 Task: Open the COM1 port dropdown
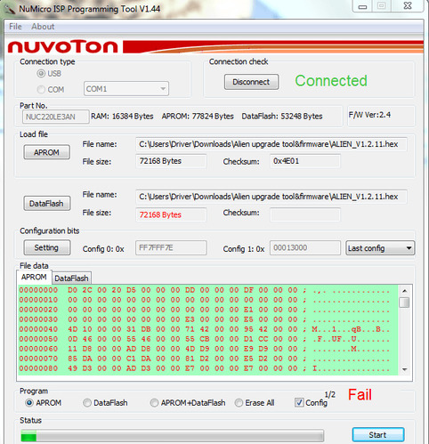coord(126,89)
